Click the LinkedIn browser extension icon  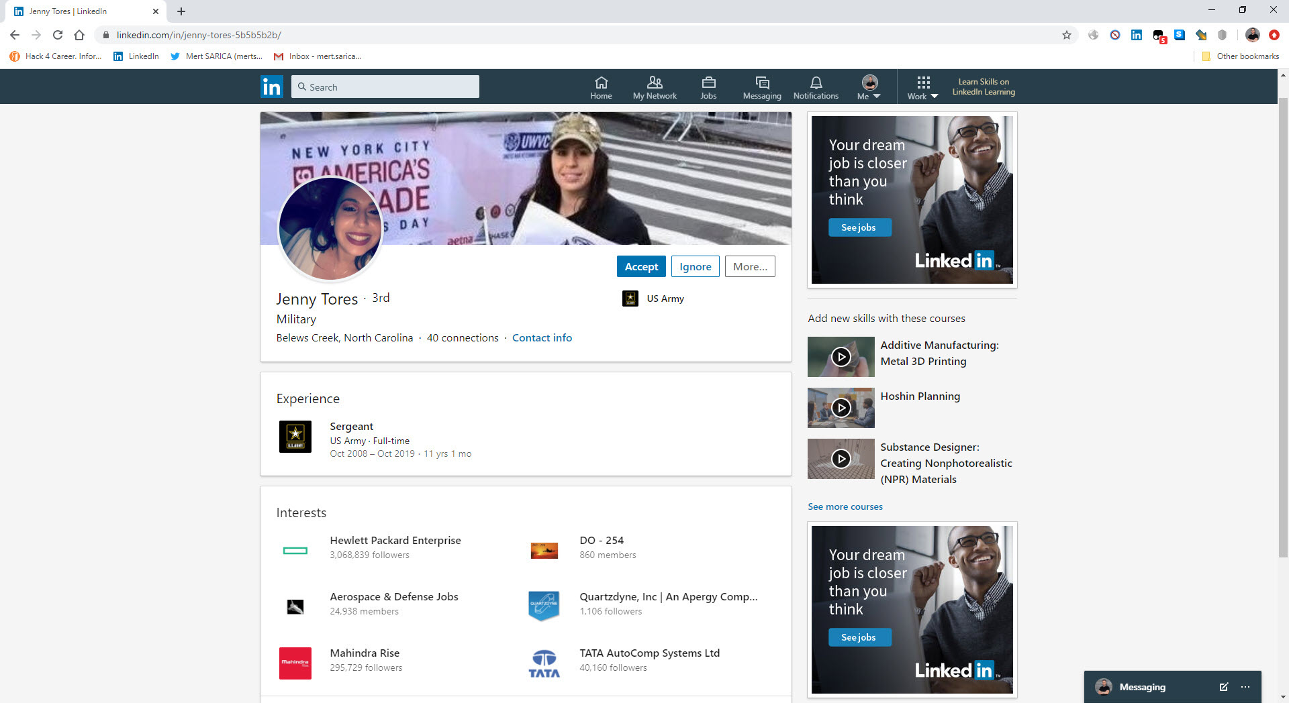pos(1137,35)
